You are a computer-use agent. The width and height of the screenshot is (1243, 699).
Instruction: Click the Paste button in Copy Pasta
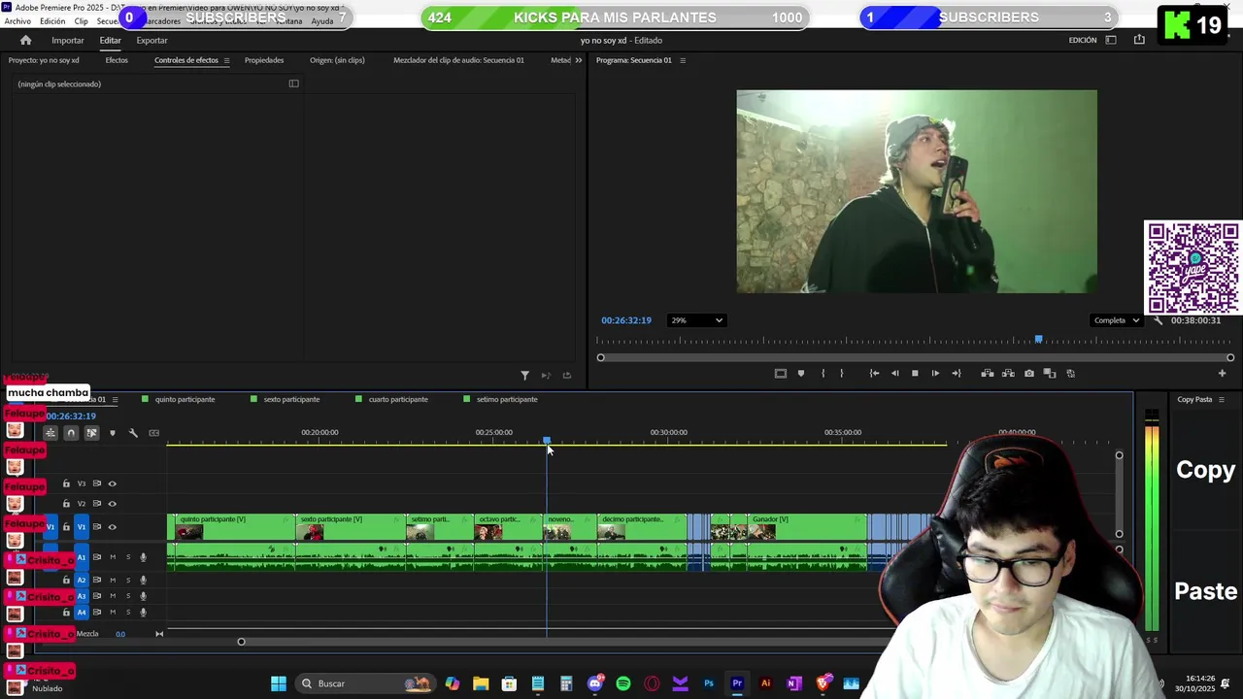1205,590
